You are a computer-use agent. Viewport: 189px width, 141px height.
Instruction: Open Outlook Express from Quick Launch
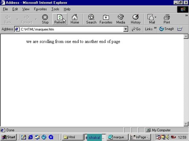point(37,137)
